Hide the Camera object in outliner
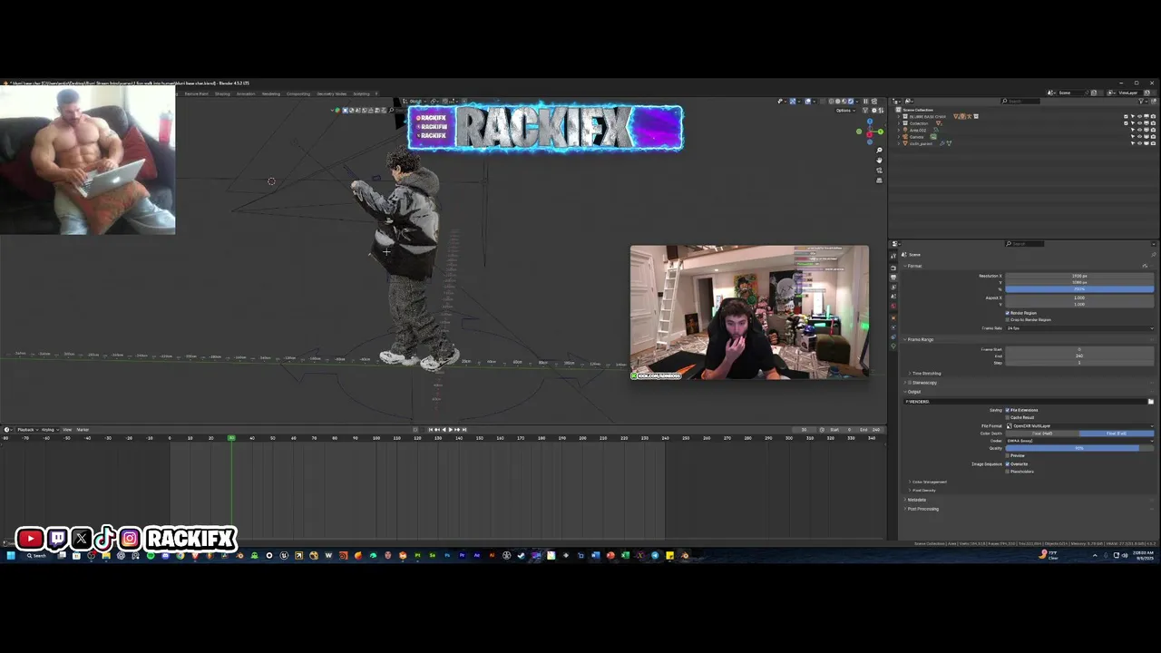The height and width of the screenshot is (653, 1161). click(x=1140, y=136)
